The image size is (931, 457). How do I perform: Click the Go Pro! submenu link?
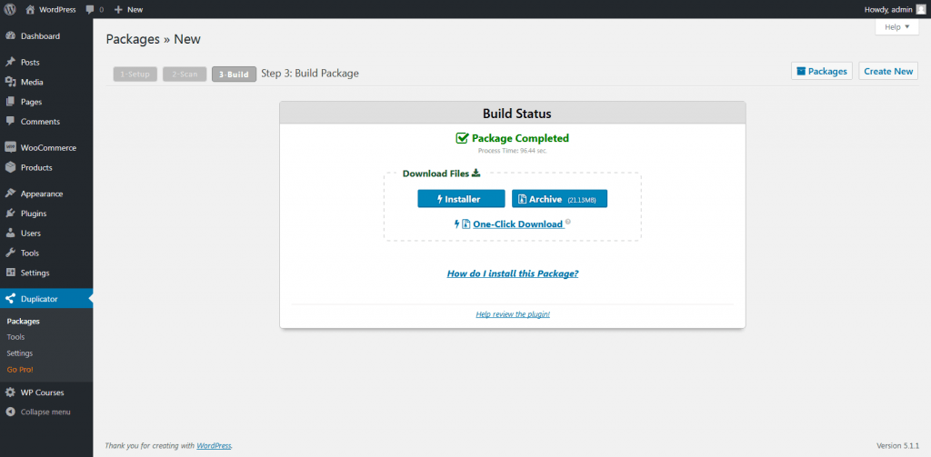20,369
